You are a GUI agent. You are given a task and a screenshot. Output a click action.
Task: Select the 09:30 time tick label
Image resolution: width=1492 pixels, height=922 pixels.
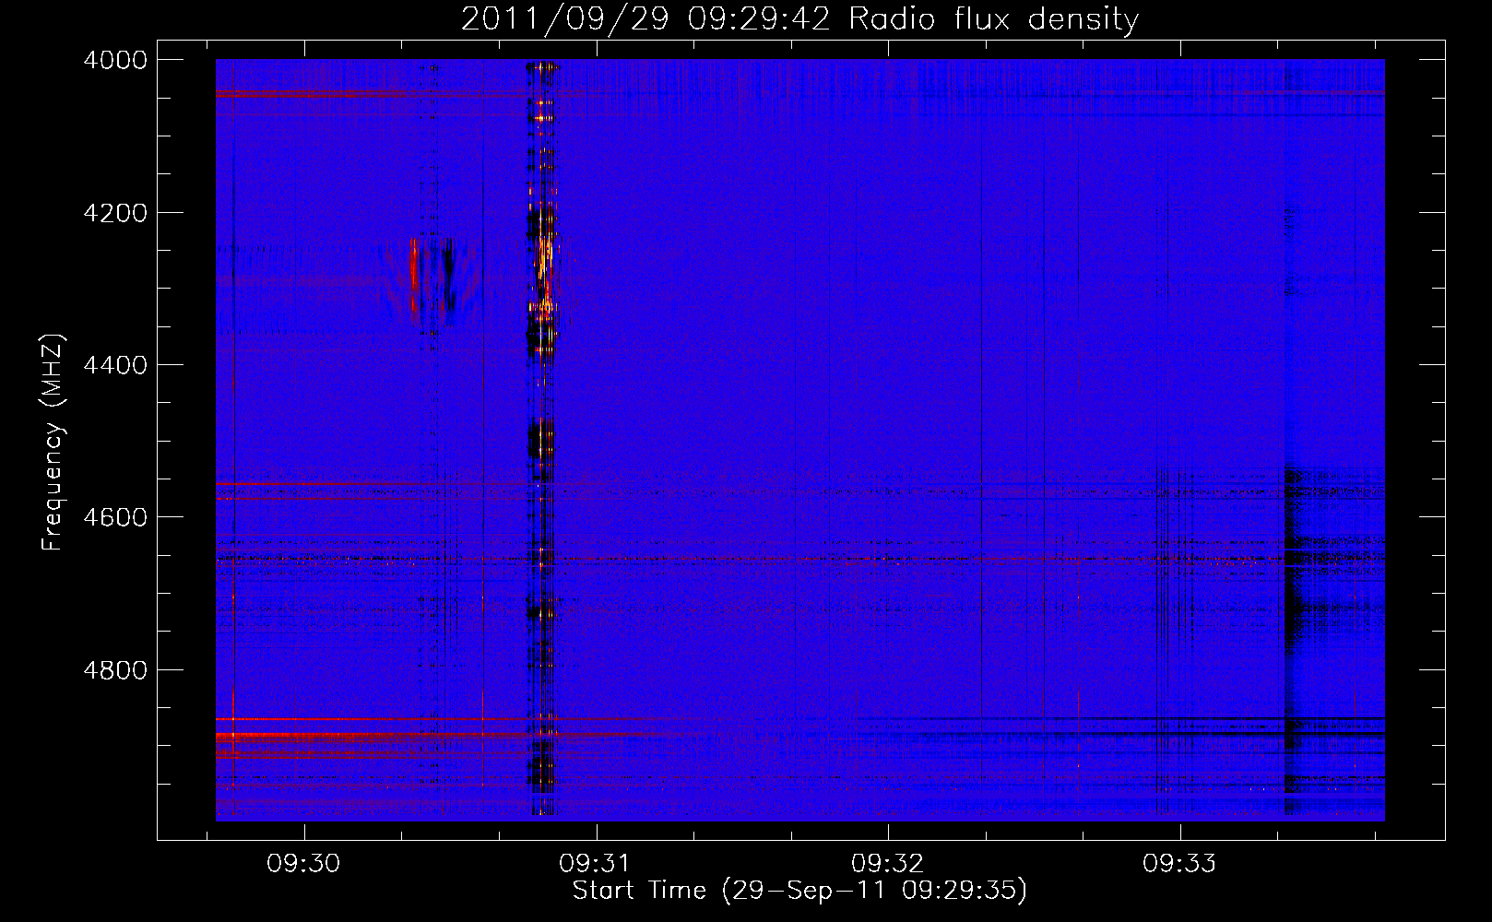point(303,864)
